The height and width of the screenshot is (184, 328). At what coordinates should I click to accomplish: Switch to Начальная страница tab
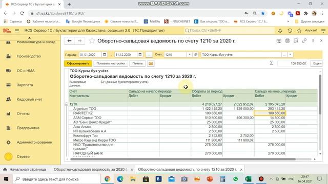[x=25, y=170]
